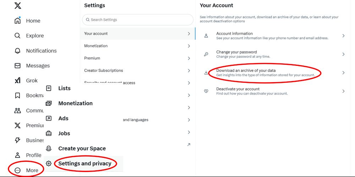The height and width of the screenshot is (177, 355).
Task: Open Home via the house icon
Action: coord(17,21)
